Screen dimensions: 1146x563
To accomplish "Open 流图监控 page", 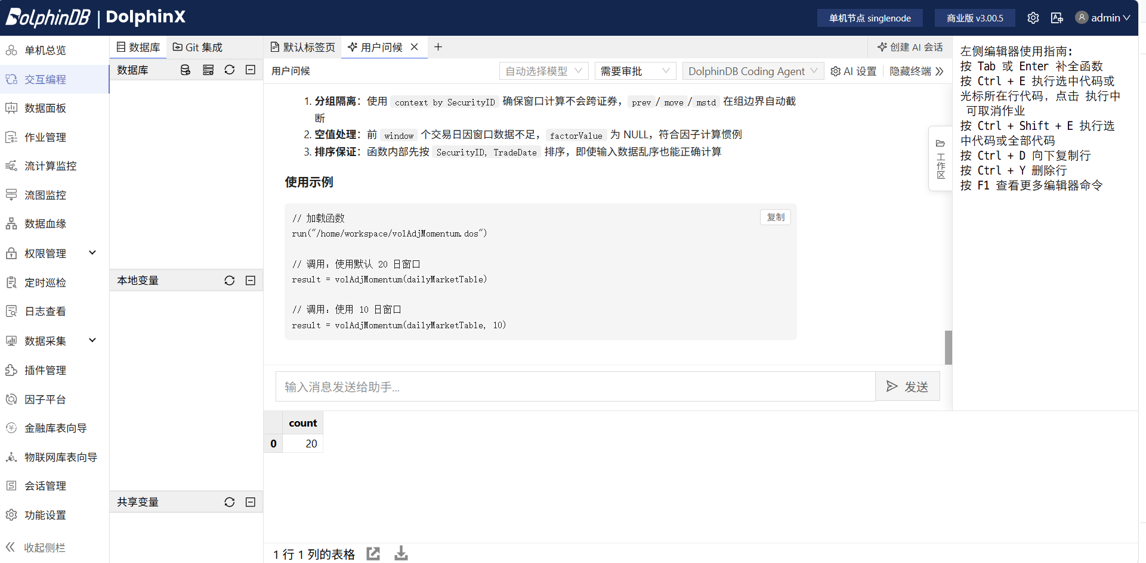I will (54, 195).
